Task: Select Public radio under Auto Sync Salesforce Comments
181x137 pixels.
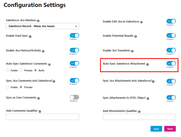Action: [x=7, y=70]
